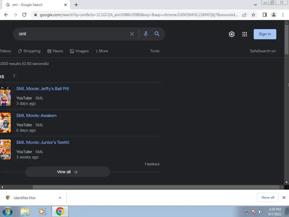Click the horizontal scrollbar left arrow
Screen dimensions: 289x217
point(2,187)
